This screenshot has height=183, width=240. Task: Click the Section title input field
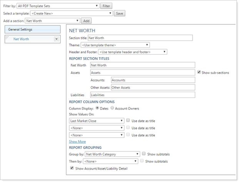click(x=140, y=38)
